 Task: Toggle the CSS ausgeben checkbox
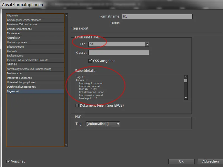coord(90,61)
